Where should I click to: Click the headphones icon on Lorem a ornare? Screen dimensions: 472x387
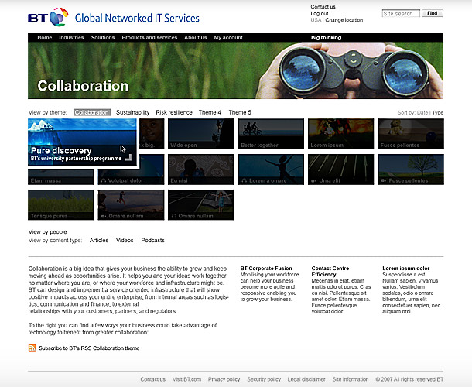[x=245, y=180]
